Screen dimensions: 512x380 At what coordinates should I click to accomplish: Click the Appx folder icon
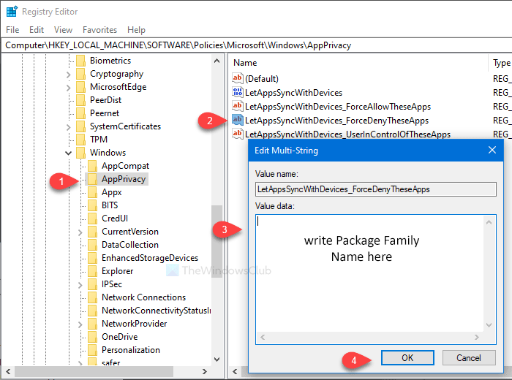[92, 192]
